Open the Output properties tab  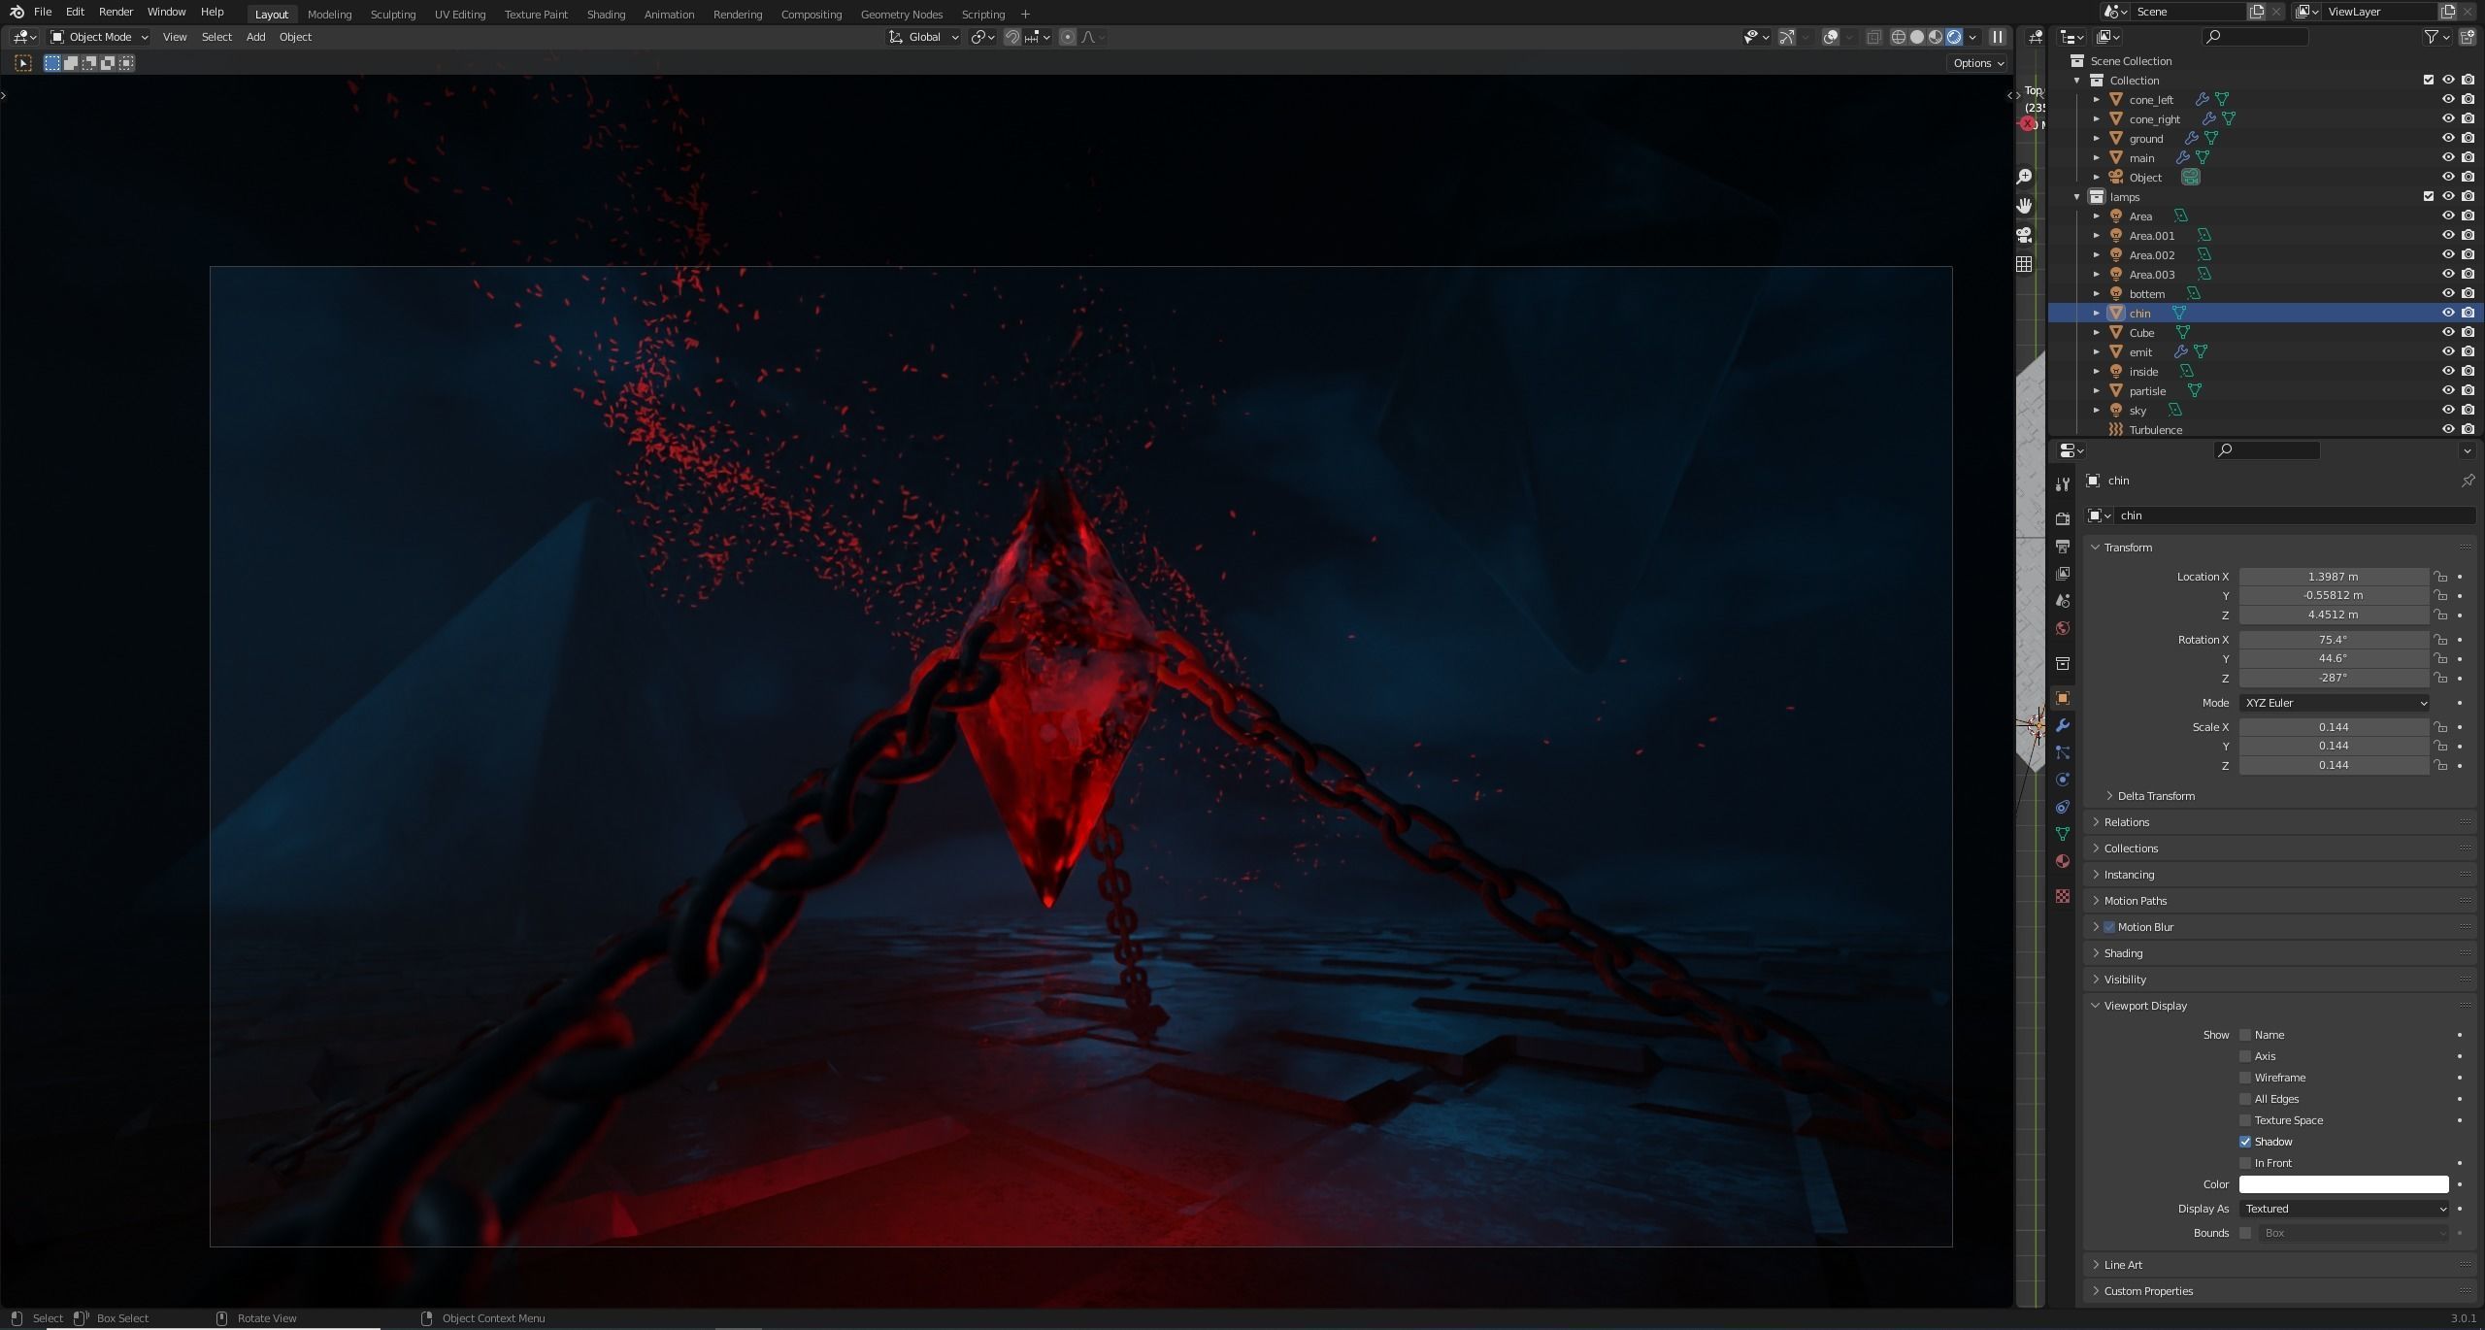tap(2063, 547)
